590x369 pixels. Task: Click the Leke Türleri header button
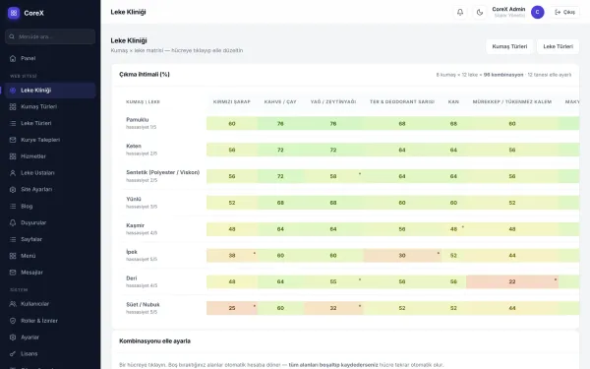point(558,46)
